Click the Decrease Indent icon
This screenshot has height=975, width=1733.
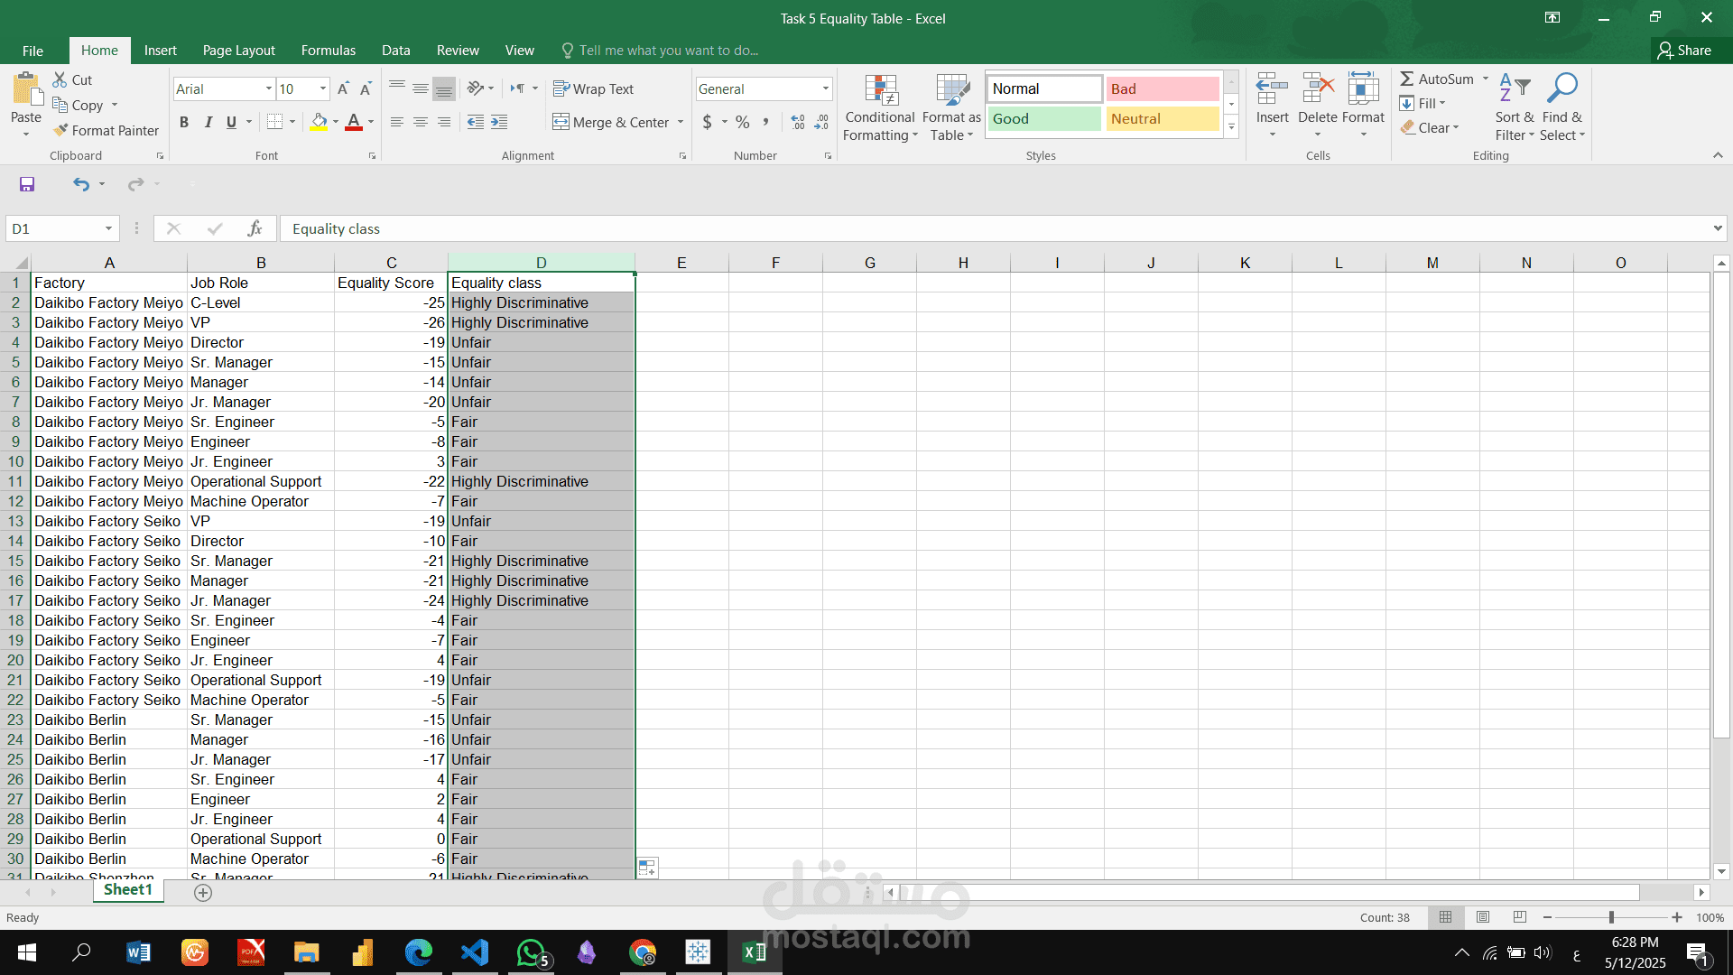(476, 122)
